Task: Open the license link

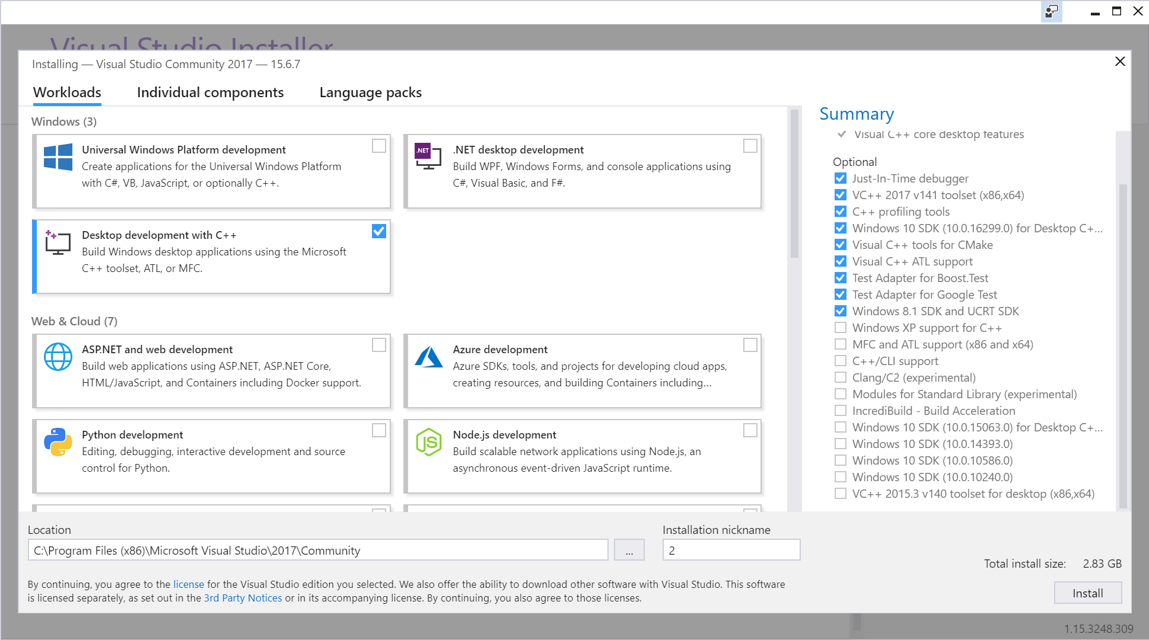Action: [x=189, y=584]
